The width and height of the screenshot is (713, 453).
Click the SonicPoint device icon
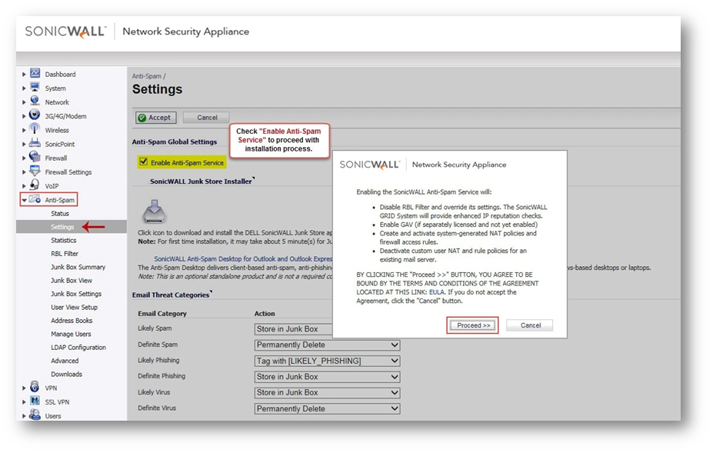pos(35,143)
